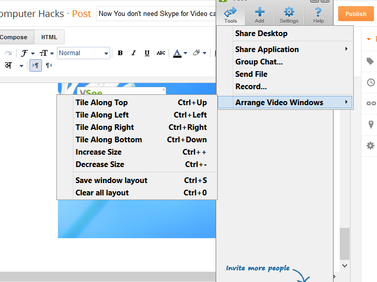The height and width of the screenshot is (282, 377).
Task: Open the Labels tag icon in sidebar
Action: (370, 61)
